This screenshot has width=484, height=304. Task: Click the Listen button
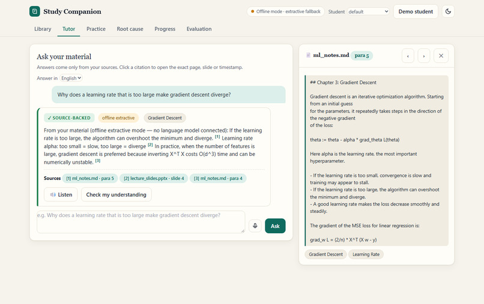pos(61,194)
